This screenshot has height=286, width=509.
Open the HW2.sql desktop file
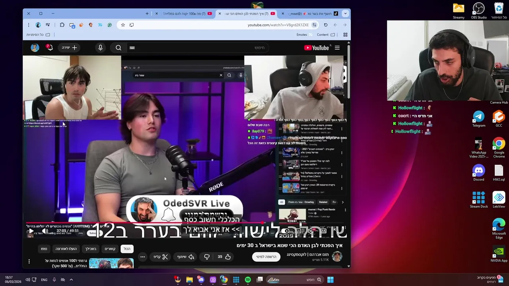pyautogui.click(x=499, y=173)
